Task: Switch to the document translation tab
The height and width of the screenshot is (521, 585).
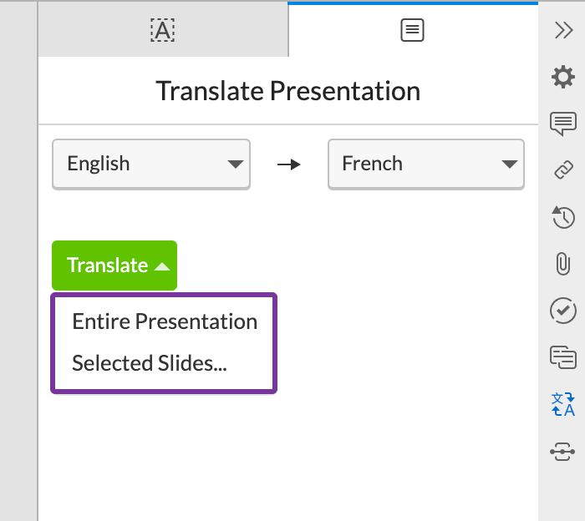Action: click(412, 31)
